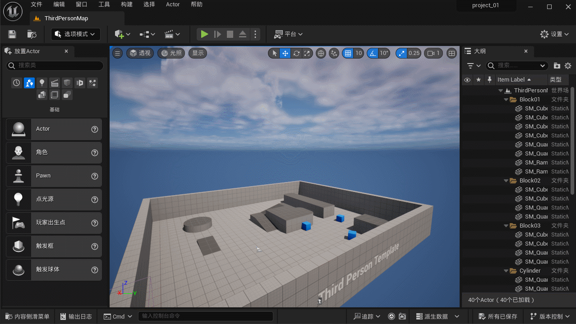
Task: Click the help icon beside Pawn
Action: tap(95, 176)
